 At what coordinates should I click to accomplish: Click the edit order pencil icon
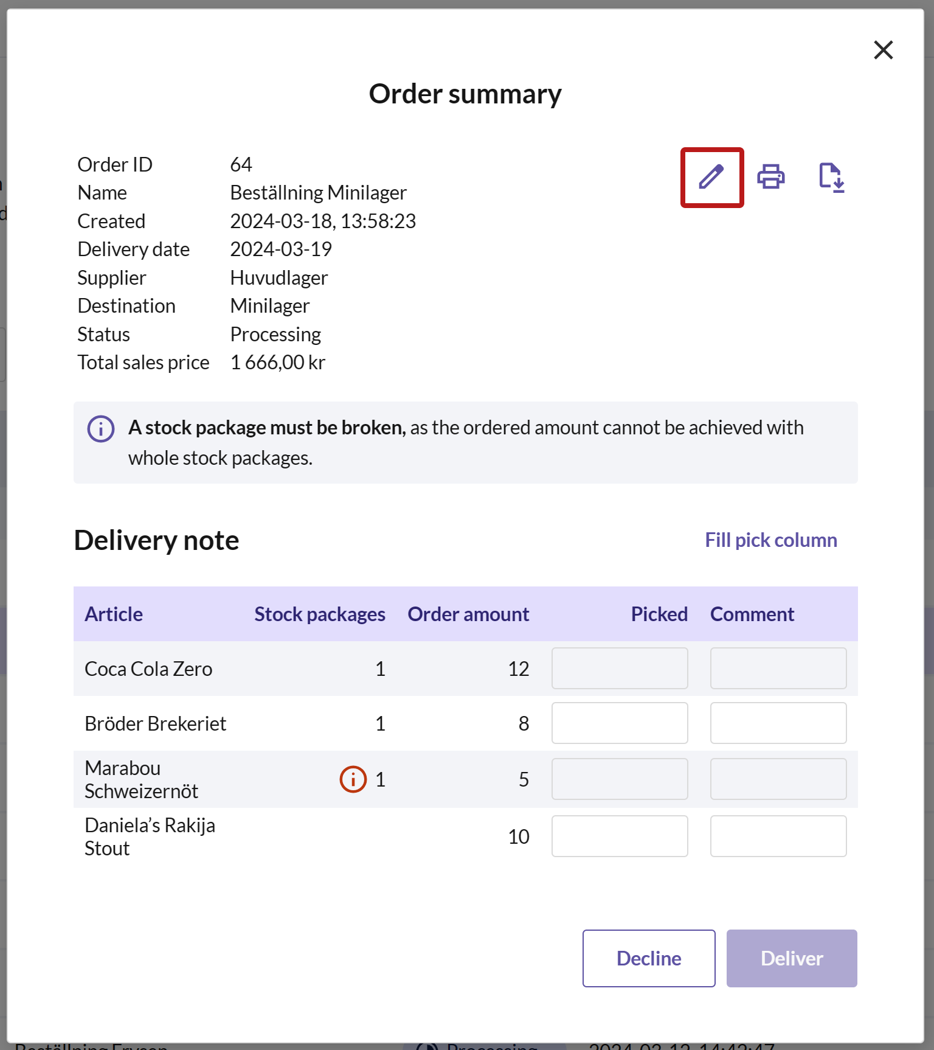[711, 177]
